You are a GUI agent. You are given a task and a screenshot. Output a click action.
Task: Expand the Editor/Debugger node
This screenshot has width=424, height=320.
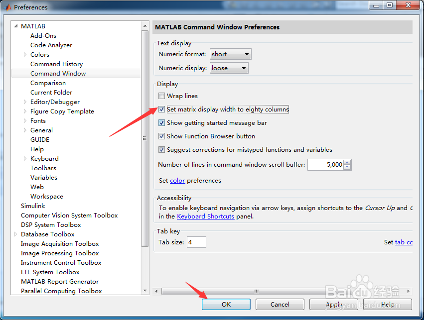25,102
